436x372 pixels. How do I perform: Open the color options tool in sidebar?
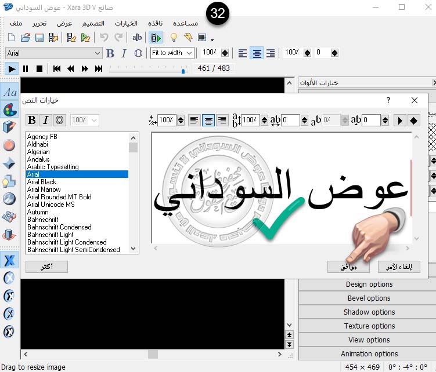[x=9, y=110]
